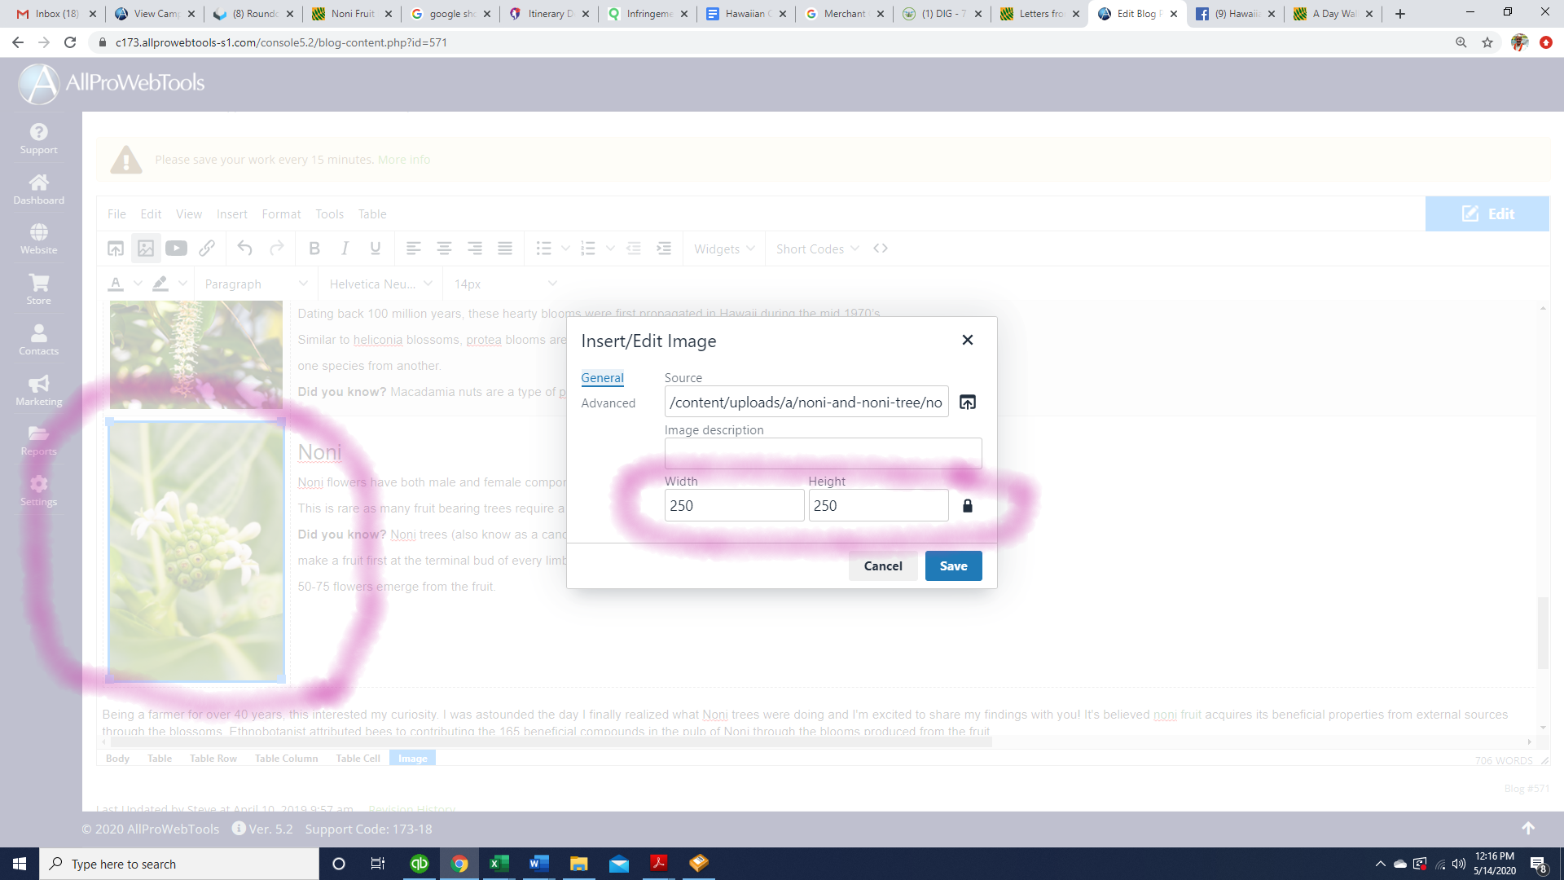The width and height of the screenshot is (1564, 880).
Task: Open Contacts section in sidebar
Action: tap(38, 340)
